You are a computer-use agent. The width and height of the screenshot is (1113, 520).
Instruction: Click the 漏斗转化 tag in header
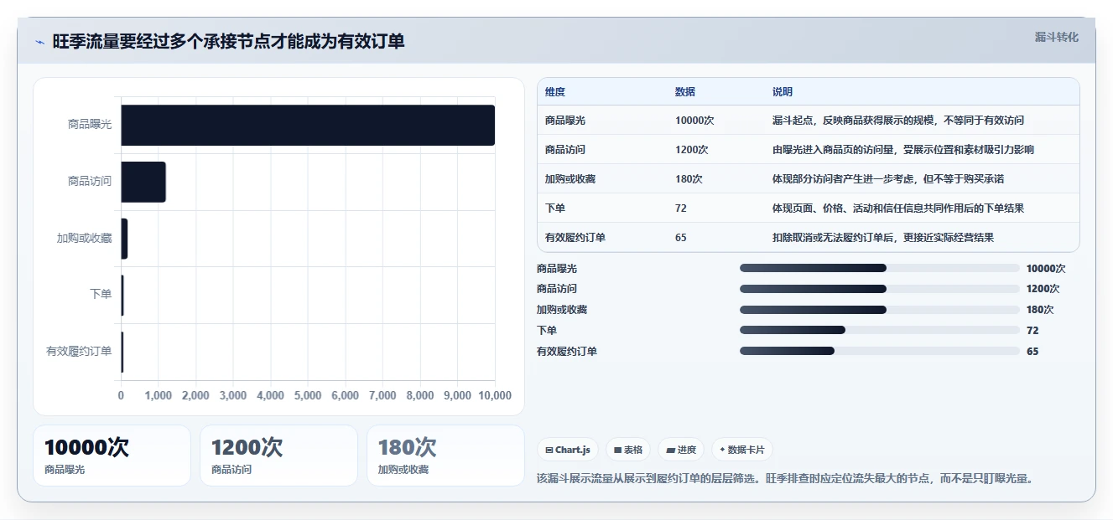1056,37
